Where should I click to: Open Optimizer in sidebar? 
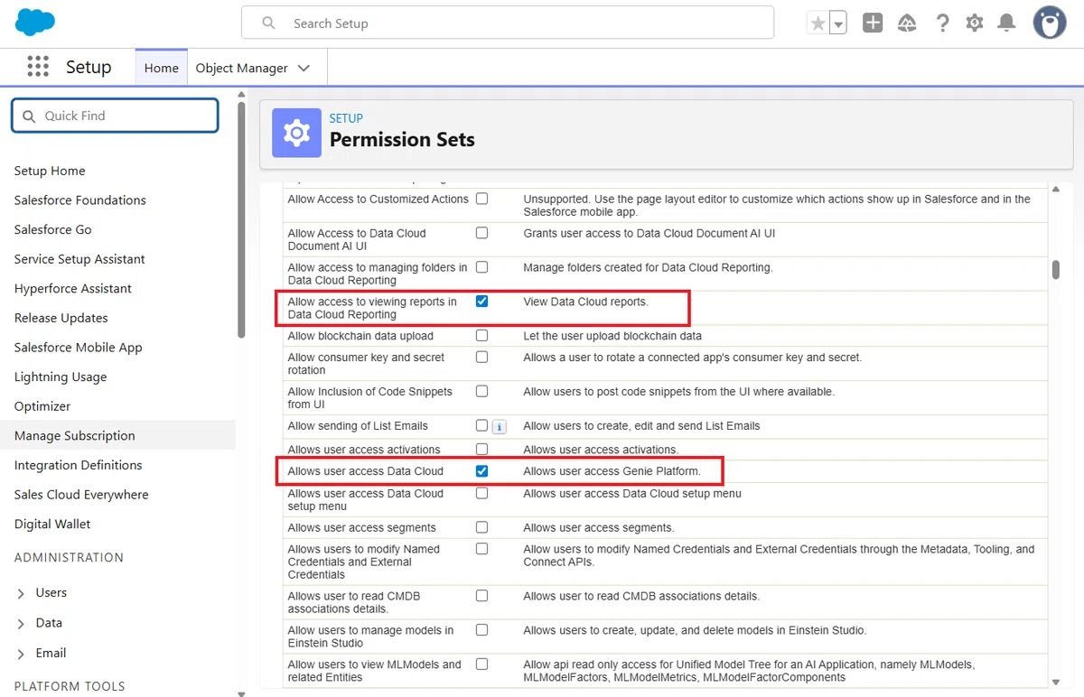pyautogui.click(x=42, y=406)
